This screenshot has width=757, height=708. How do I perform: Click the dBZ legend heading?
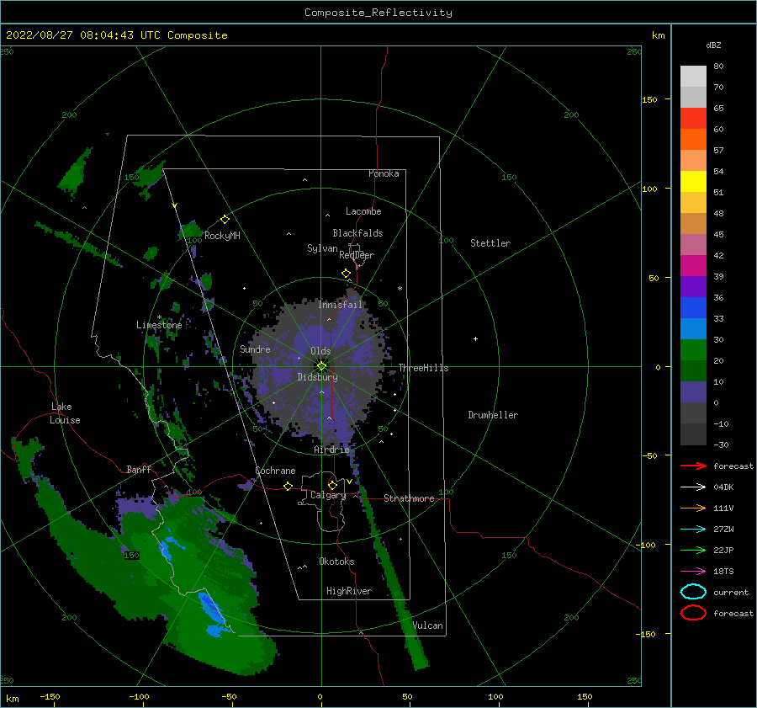point(713,45)
